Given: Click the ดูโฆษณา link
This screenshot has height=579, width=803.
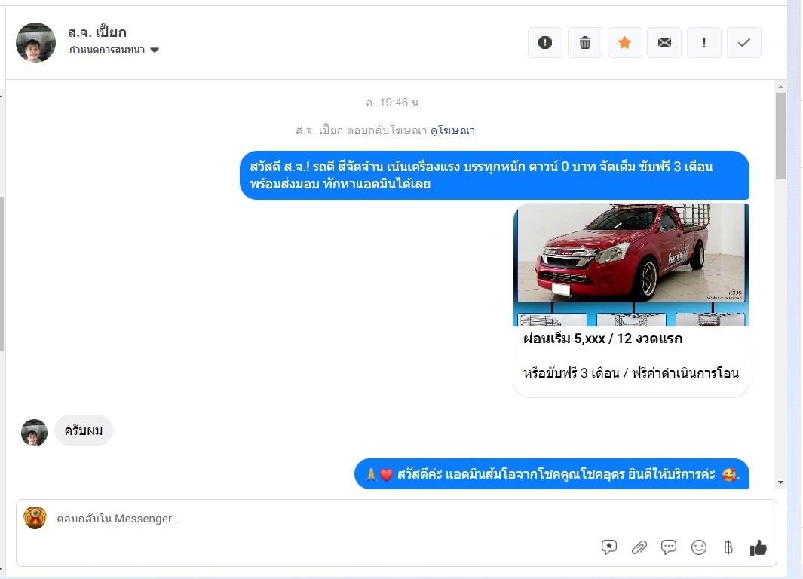Looking at the screenshot, I should click(452, 130).
